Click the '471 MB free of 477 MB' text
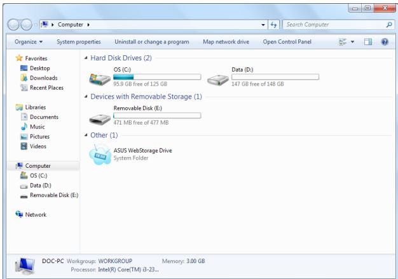The height and width of the screenshot is (279, 398). click(141, 123)
